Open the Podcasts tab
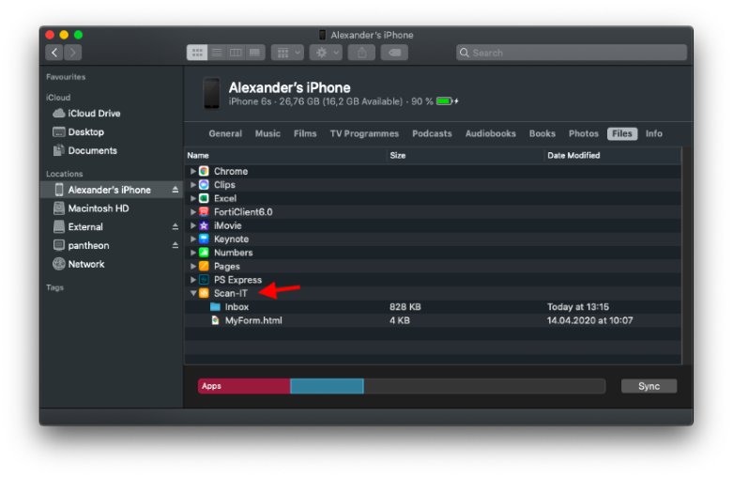The image size is (733, 478). coord(432,133)
